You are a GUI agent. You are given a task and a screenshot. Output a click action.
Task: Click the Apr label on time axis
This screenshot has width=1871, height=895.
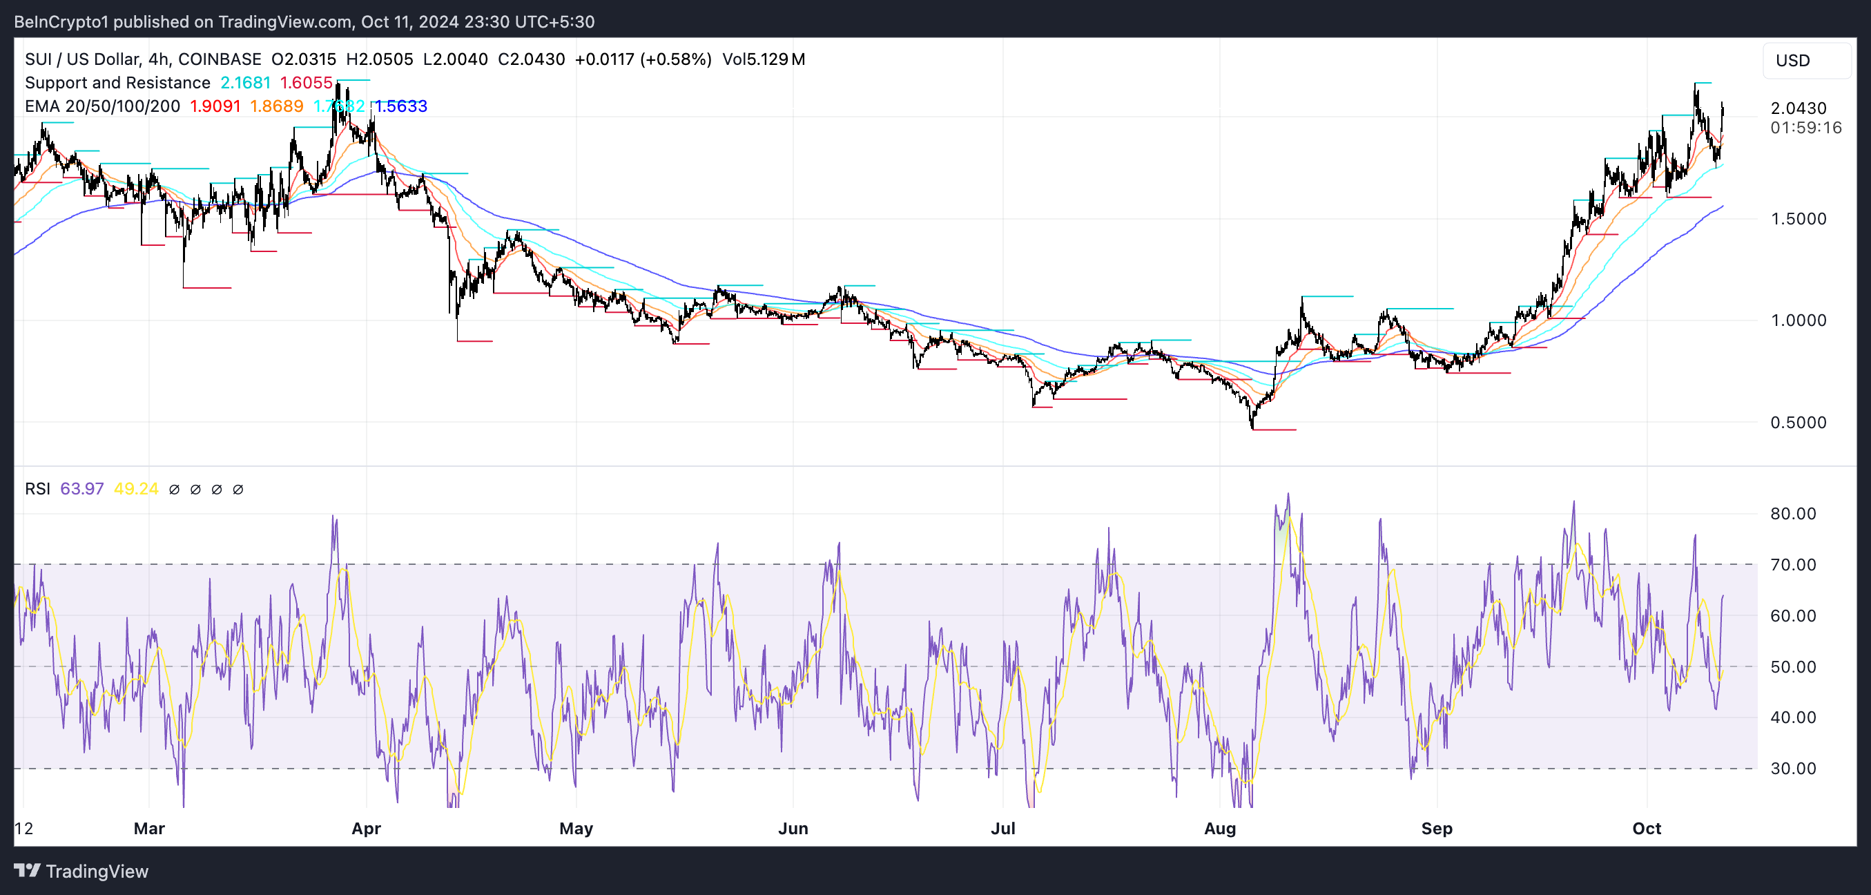[x=366, y=828]
